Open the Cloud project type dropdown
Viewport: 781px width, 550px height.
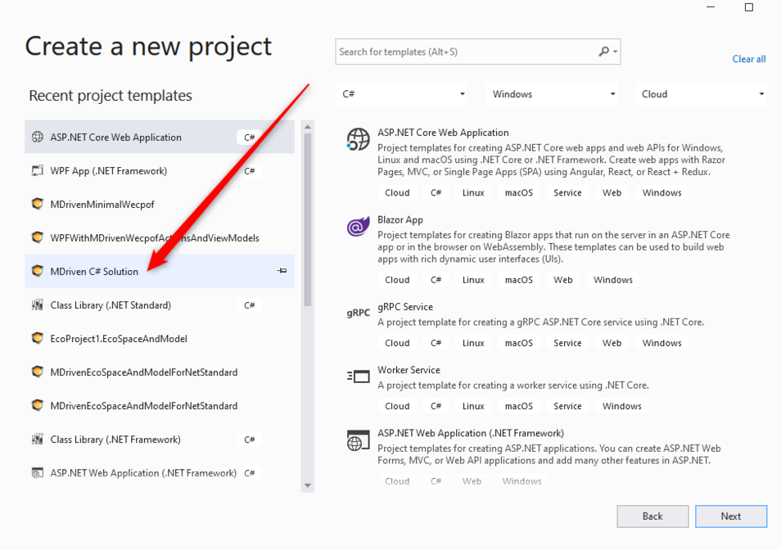(701, 94)
